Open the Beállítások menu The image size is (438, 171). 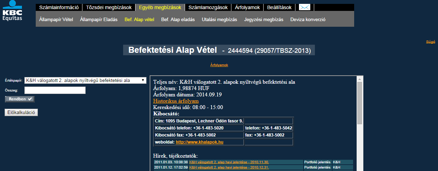point(279,7)
